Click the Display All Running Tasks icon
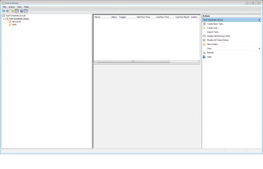The image size is (263, 169). (204, 36)
